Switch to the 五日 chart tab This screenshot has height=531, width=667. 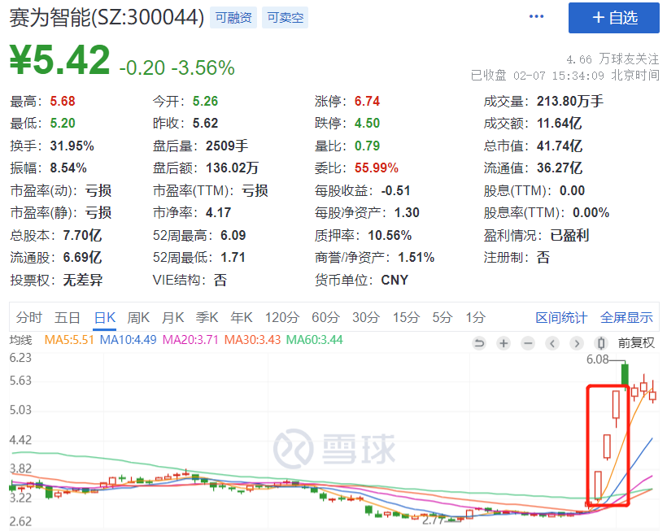68,318
